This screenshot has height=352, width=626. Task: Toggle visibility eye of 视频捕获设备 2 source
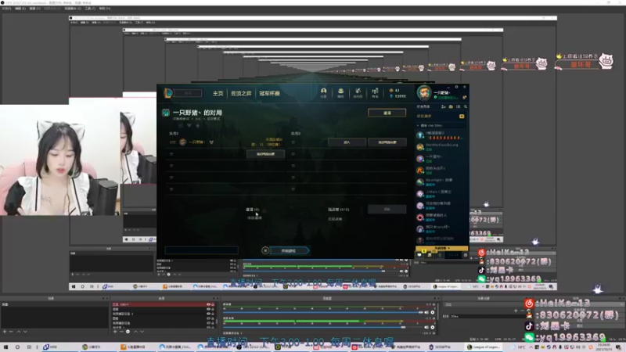click(x=208, y=314)
